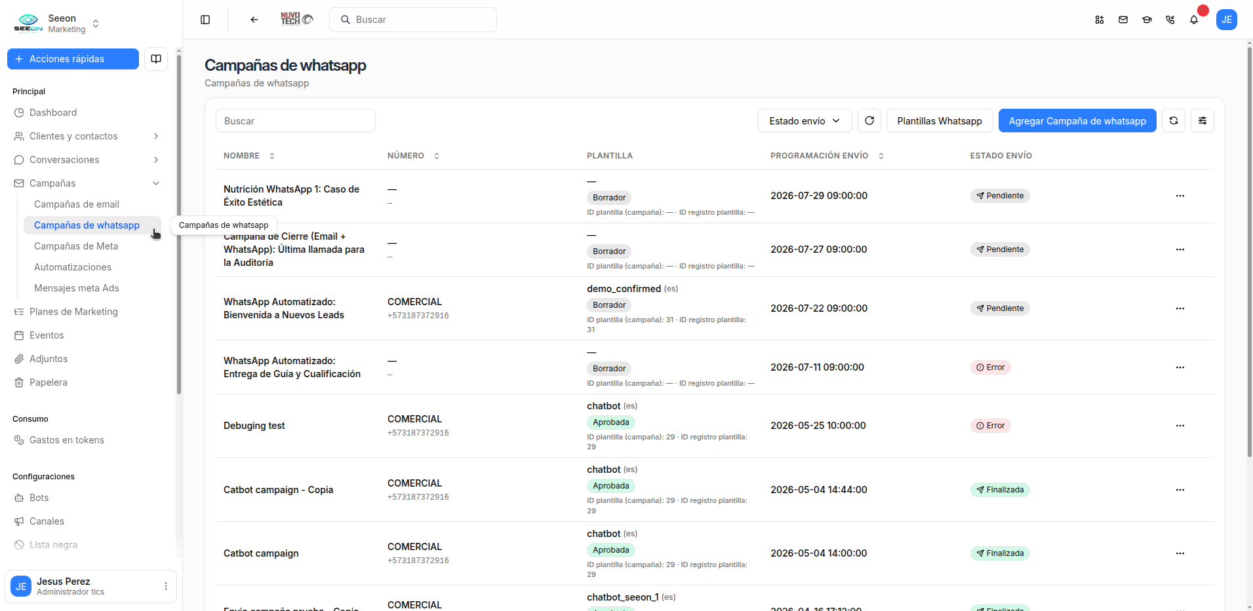Click the NUVO TECH logo
This screenshot has width=1253, height=611.
click(297, 20)
